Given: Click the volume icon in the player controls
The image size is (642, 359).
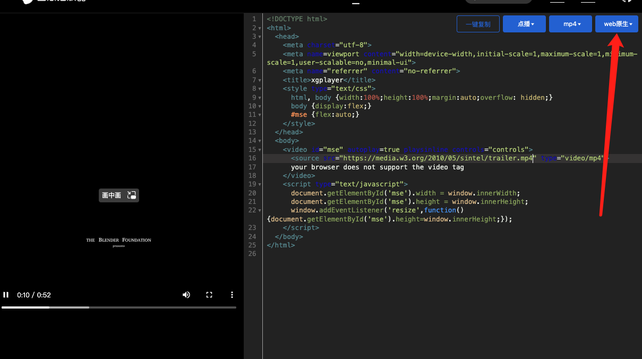Looking at the screenshot, I should pyautogui.click(x=186, y=295).
